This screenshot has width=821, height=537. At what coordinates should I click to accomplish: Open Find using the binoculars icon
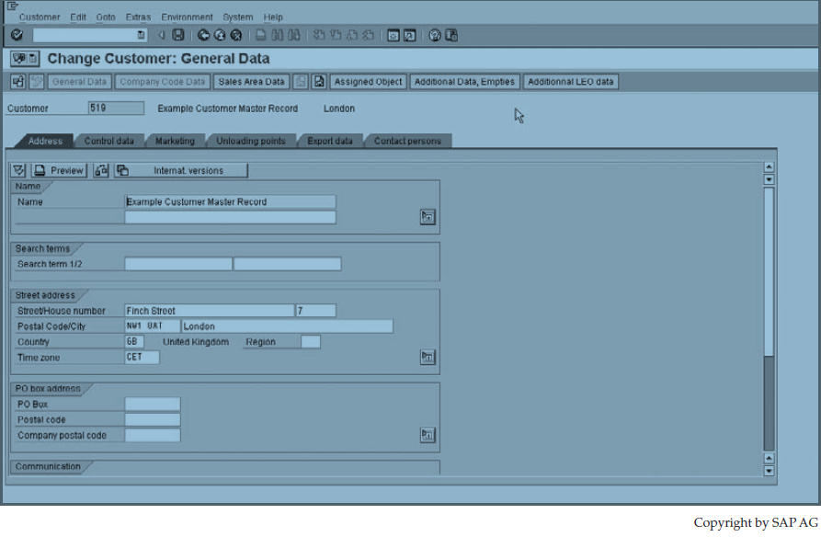click(x=276, y=35)
